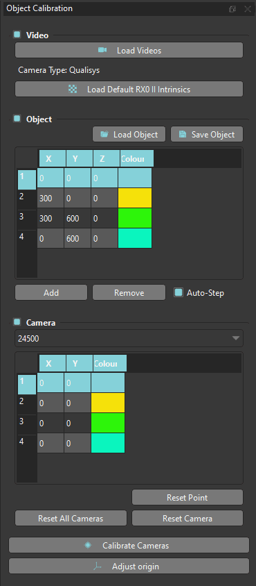Click the target icon on Calibrate Cameras
Screen dimensions: 256x586
[x=88, y=545]
